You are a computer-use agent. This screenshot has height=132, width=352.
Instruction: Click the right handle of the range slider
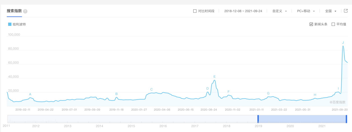tap(346, 119)
